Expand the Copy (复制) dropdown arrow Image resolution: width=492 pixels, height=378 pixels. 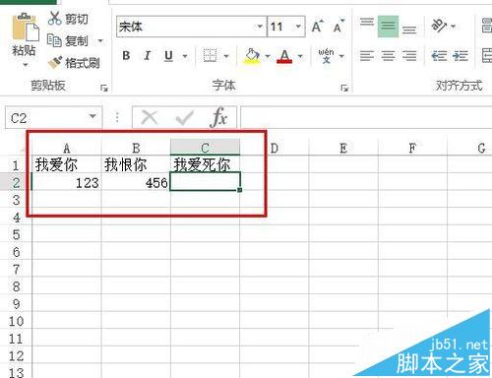pyautogui.click(x=100, y=41)
